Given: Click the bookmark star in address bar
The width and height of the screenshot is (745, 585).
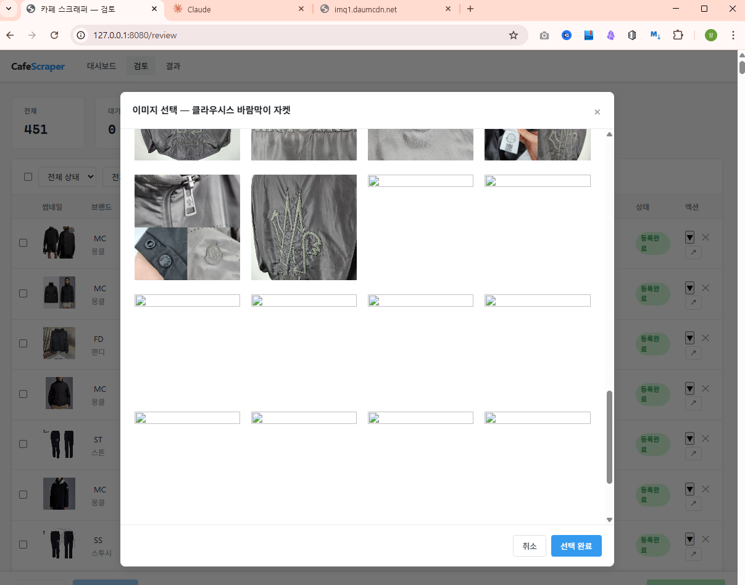Looking at the screenshot, I should 513,35.
